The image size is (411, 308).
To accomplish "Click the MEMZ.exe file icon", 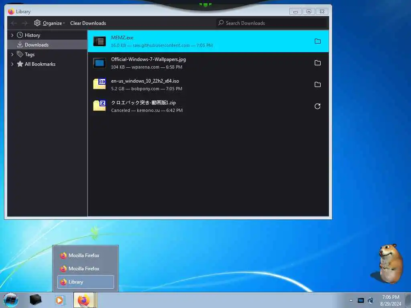I will 100,41.
